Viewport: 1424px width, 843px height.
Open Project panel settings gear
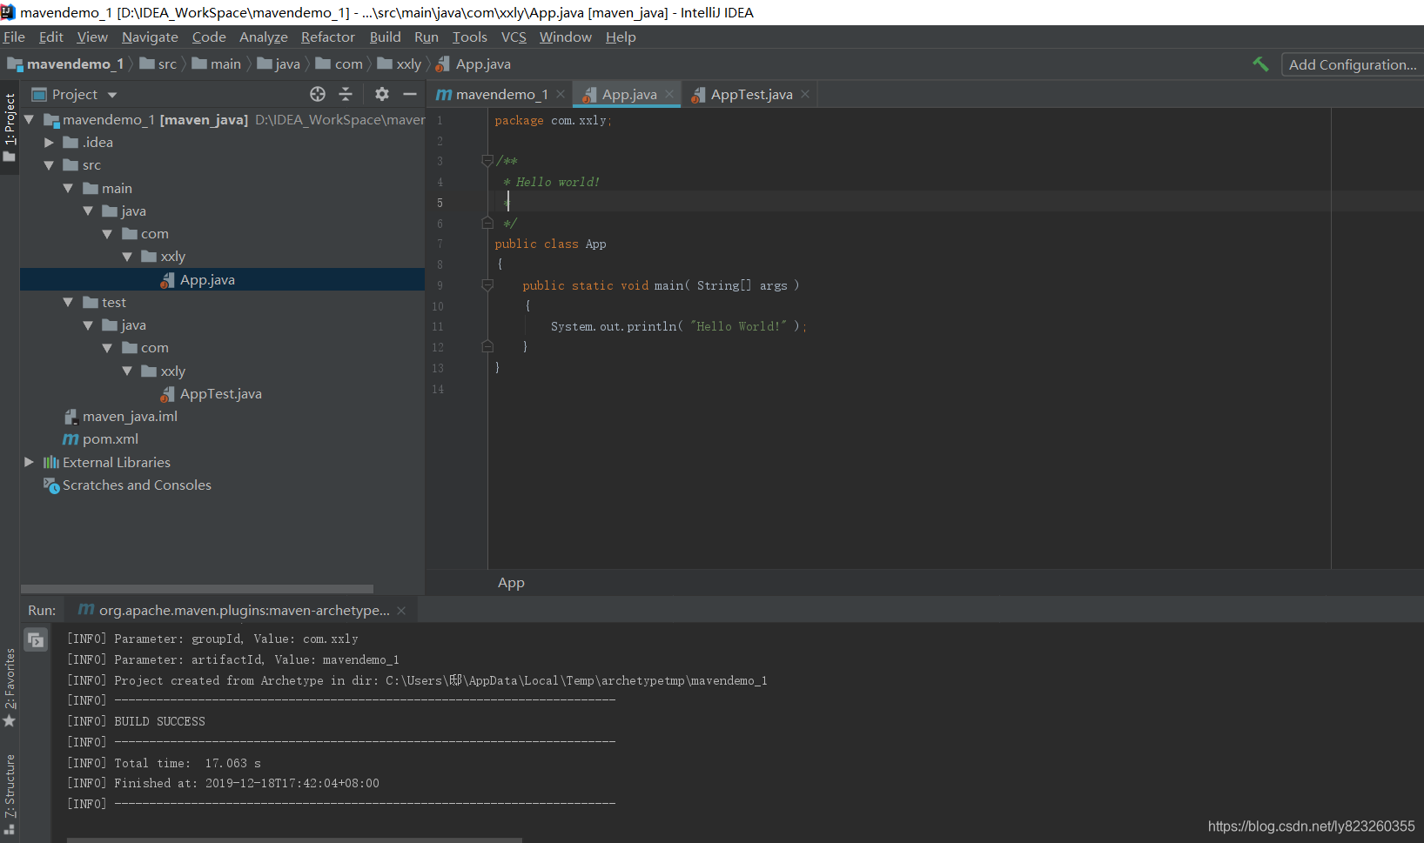pos(382,94)
